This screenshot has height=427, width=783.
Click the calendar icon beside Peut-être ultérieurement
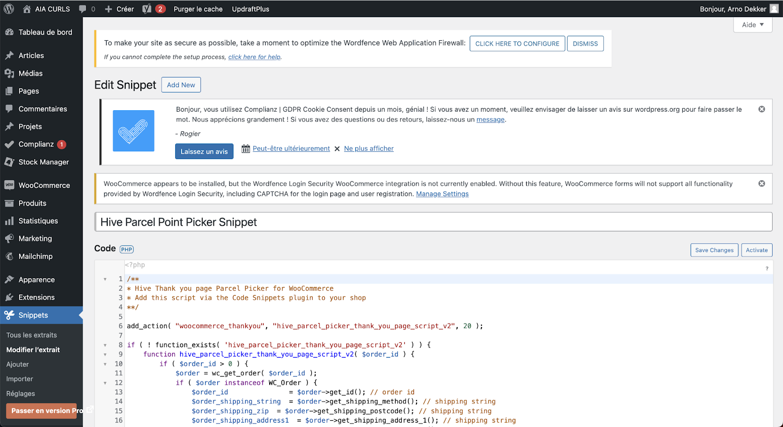point(246,148)
